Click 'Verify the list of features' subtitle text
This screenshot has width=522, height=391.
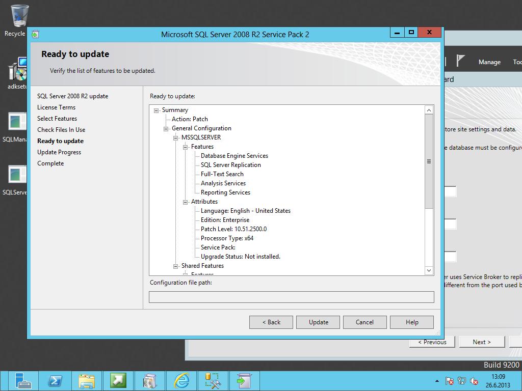pyautogui.click(x=102, y=71)
